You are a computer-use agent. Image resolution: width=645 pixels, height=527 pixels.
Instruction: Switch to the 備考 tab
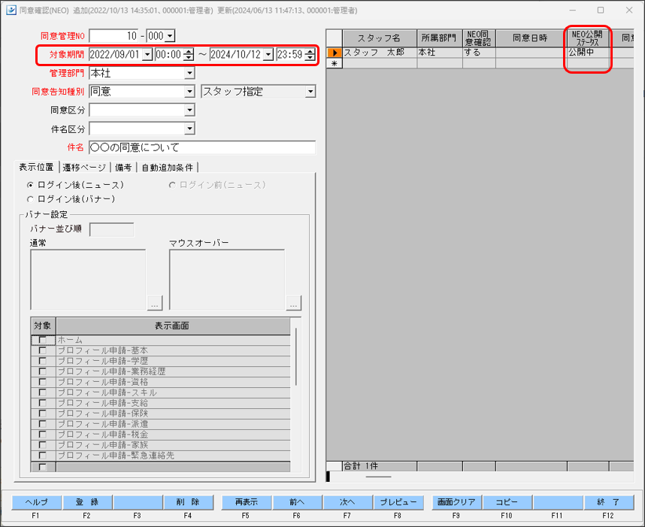tap(123, 168)
